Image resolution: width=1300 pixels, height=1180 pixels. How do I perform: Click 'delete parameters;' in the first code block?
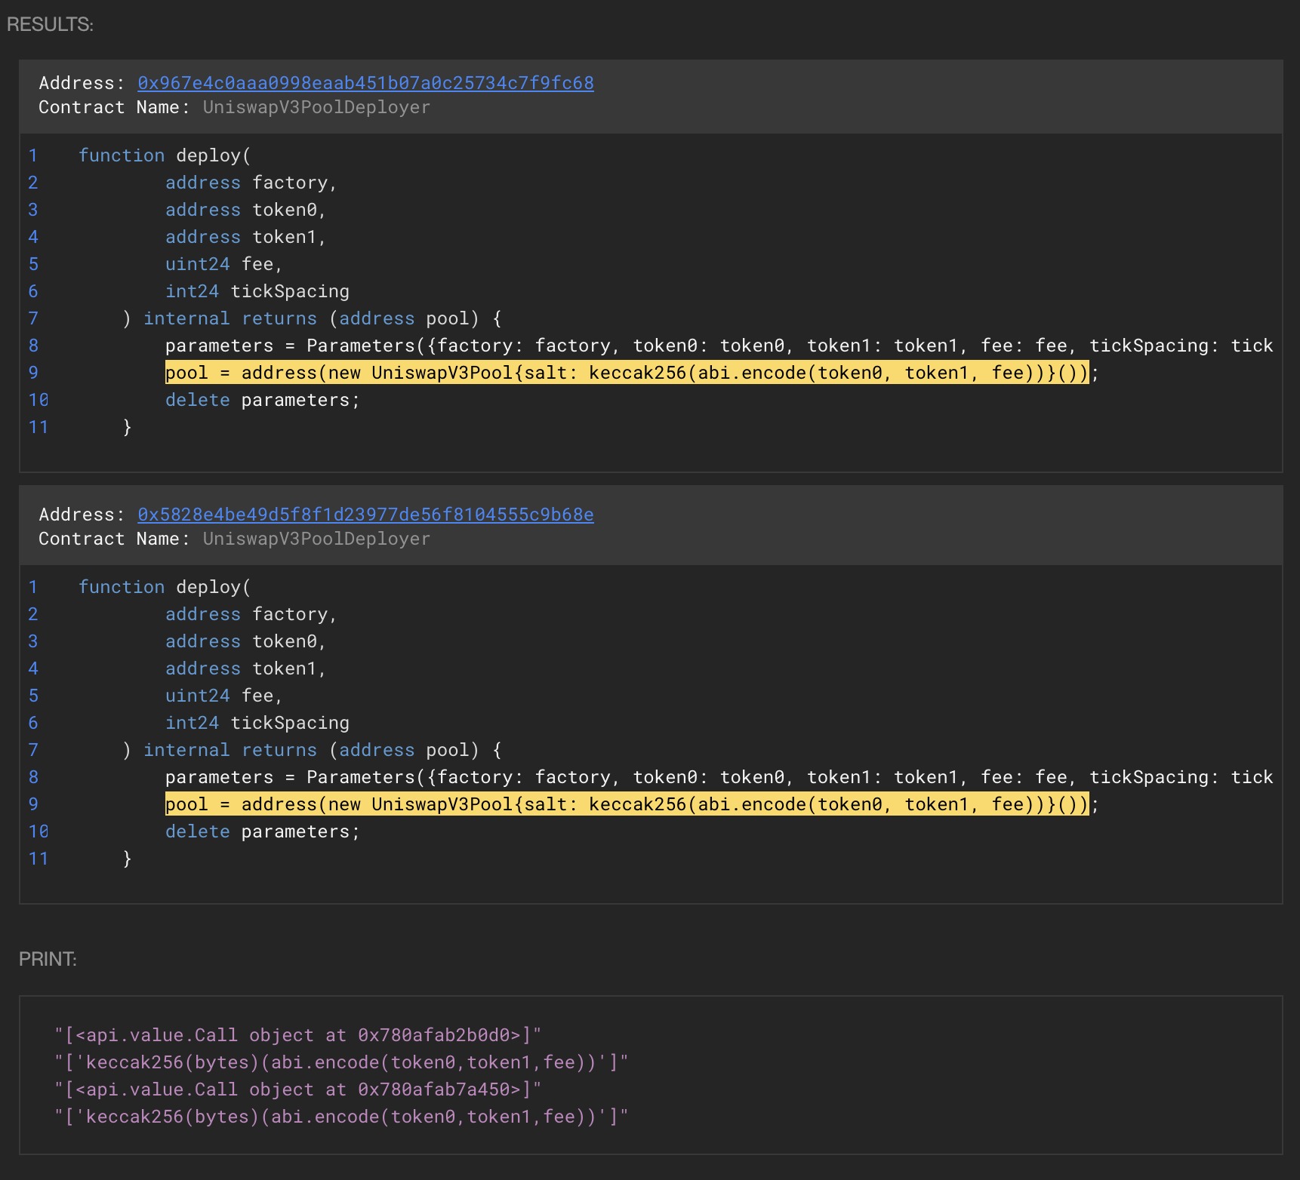pyautogui.click(x=262, y=400)
